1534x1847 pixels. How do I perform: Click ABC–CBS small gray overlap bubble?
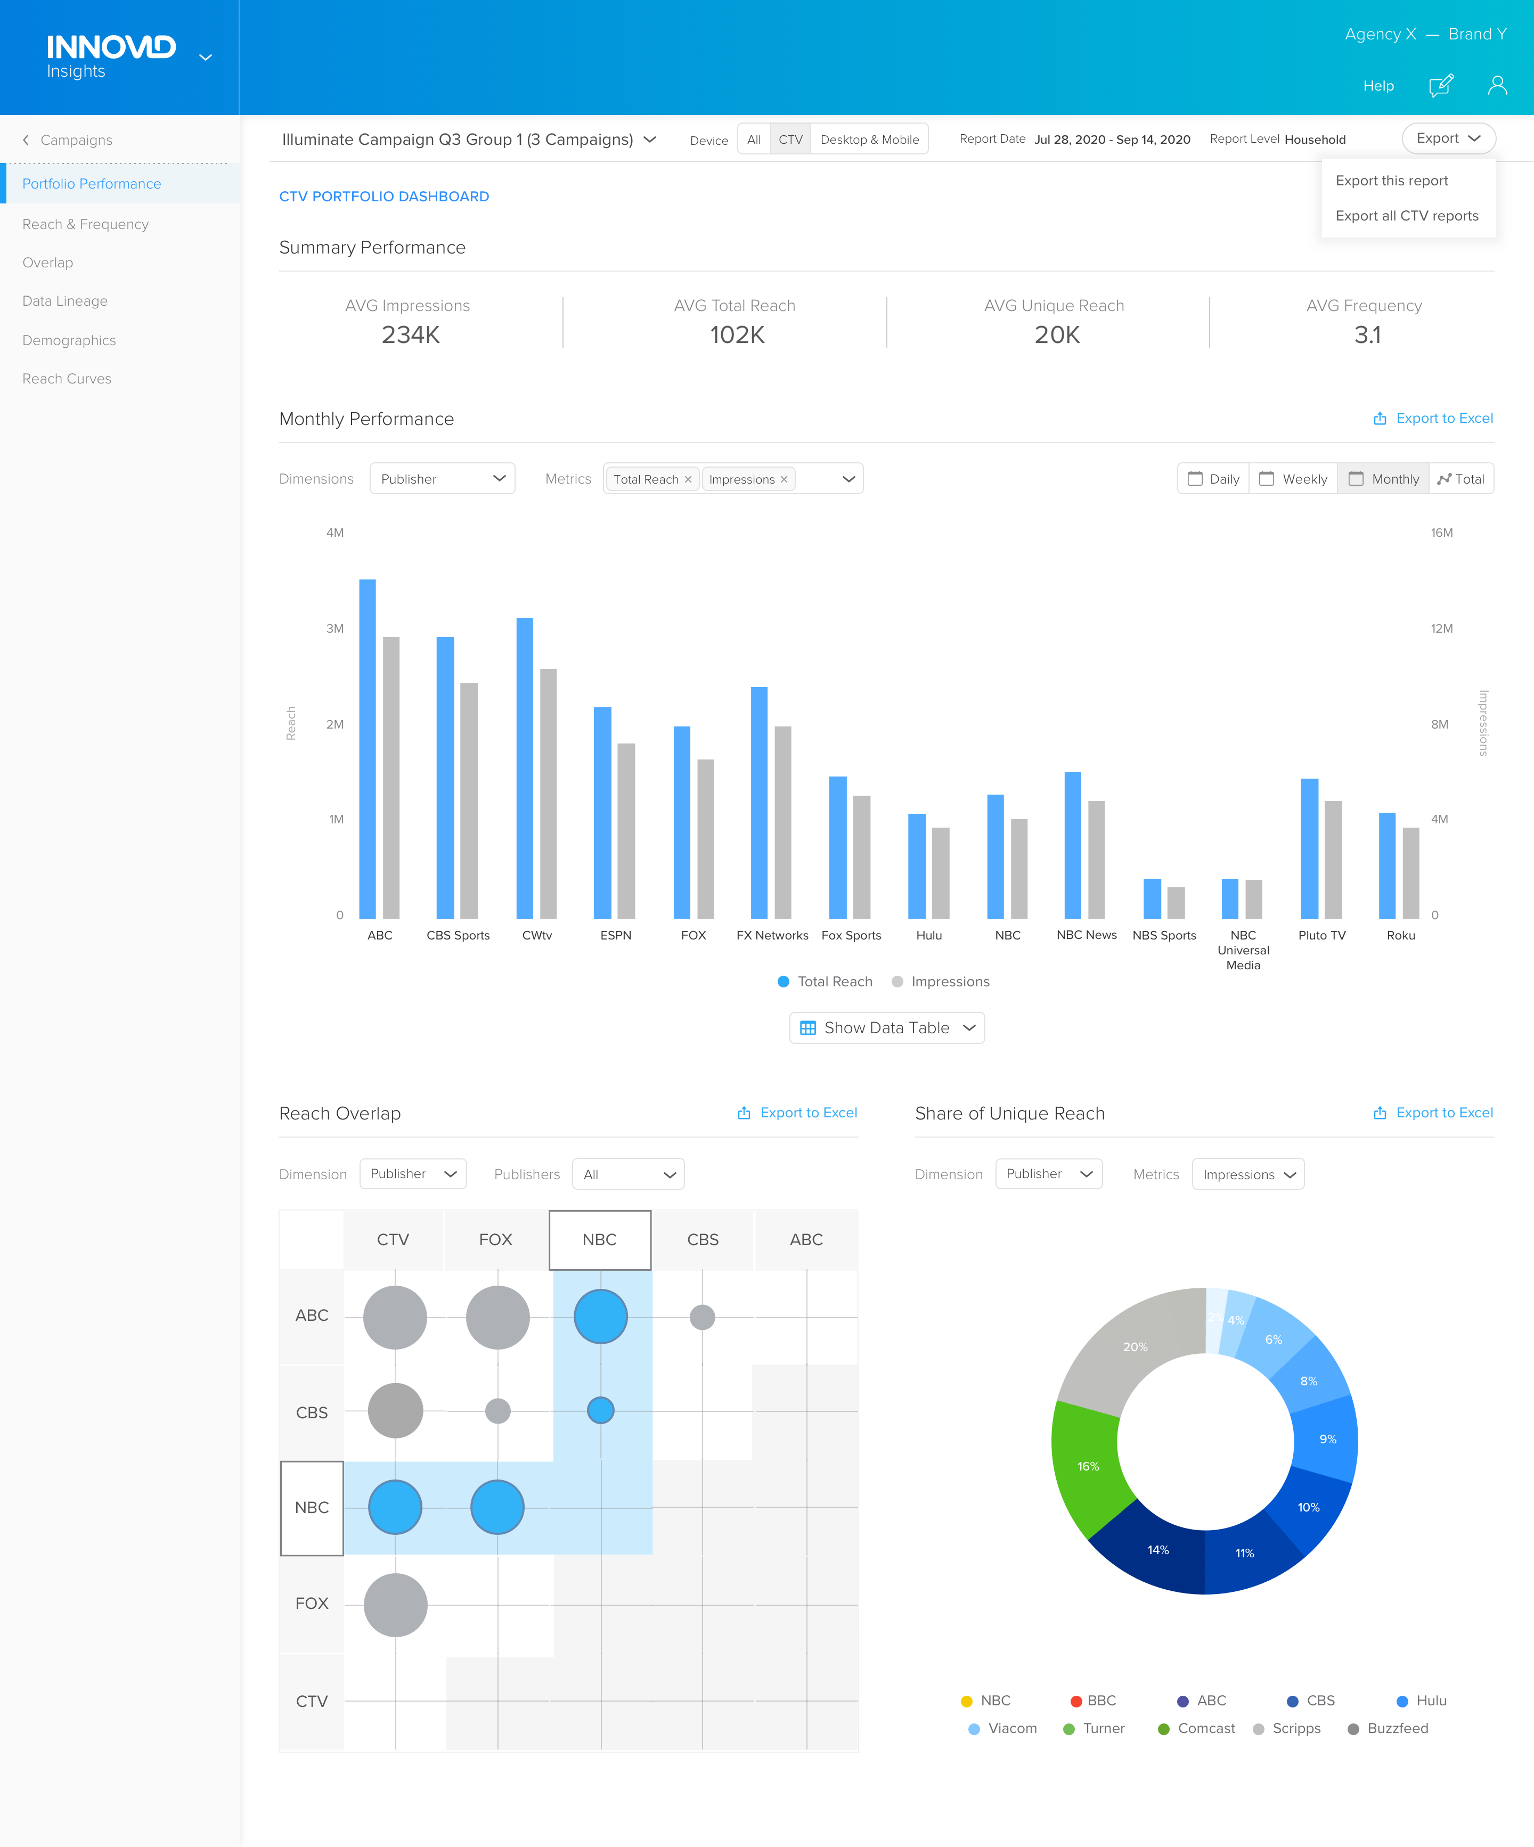702,1317
